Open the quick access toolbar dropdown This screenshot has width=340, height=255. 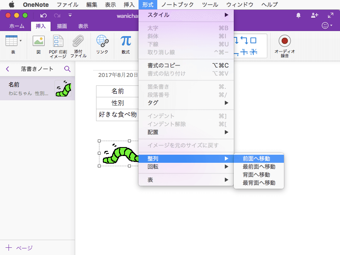70,15
